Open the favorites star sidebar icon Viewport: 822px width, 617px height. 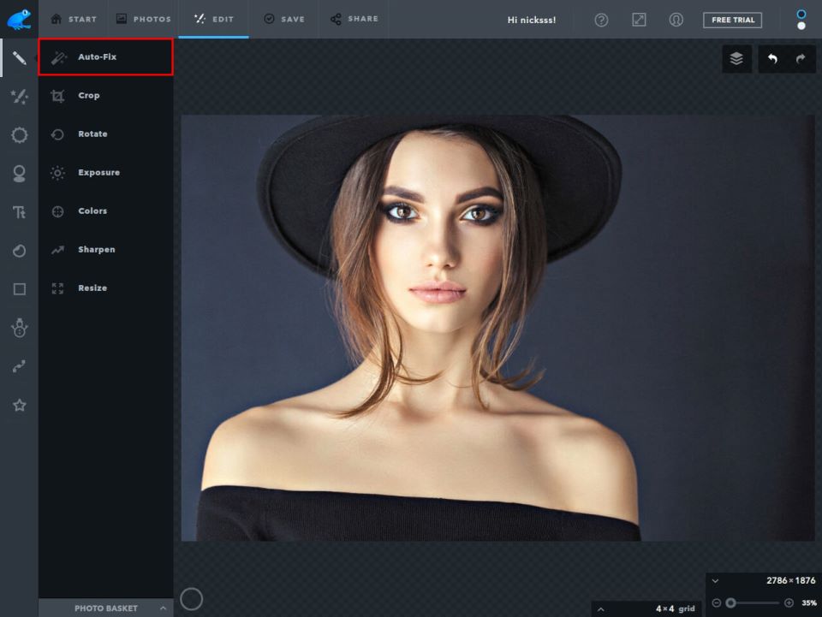tap(20, 405)
